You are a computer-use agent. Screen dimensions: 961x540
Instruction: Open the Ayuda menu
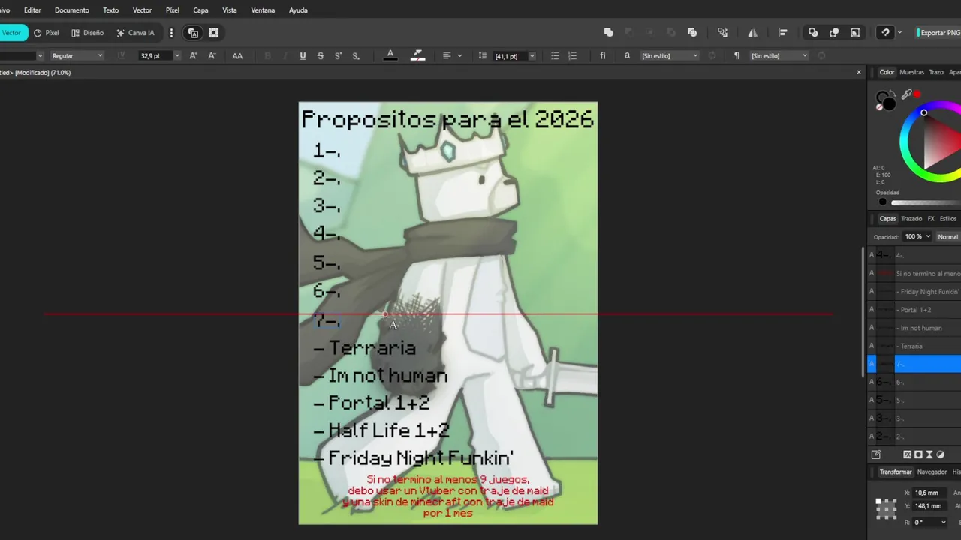coord(298,10)
